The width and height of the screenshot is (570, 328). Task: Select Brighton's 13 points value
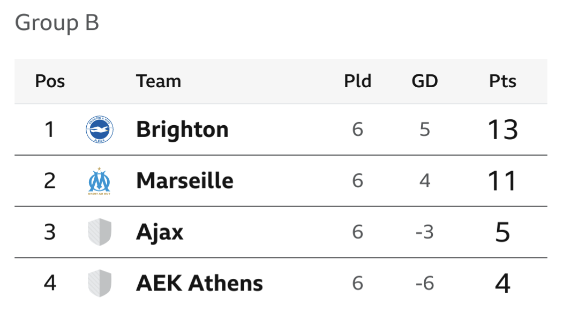pos(502,129)
